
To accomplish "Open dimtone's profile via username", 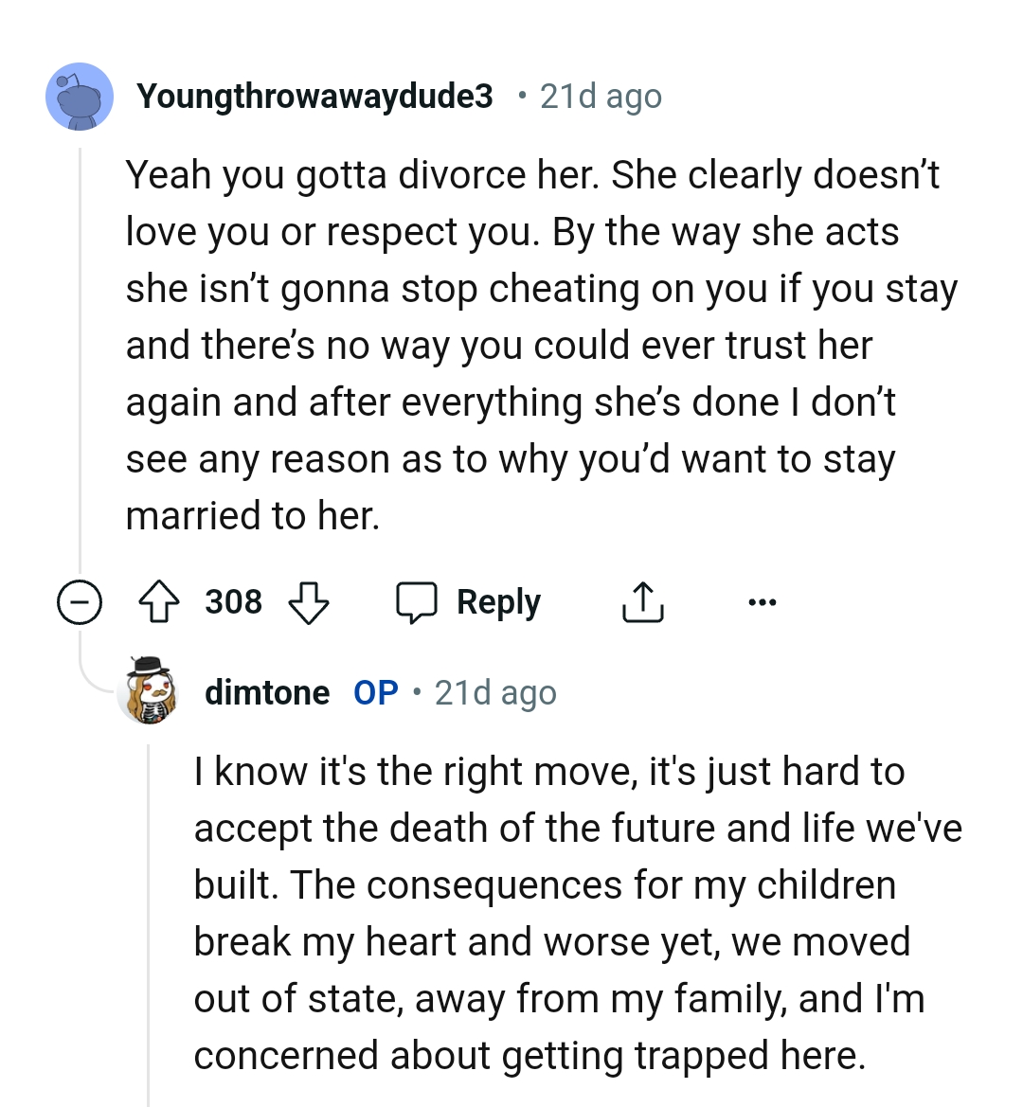I will click(266, 691).
